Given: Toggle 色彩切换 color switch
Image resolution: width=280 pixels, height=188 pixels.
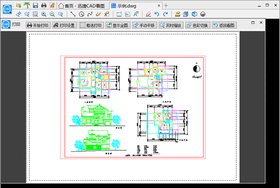Looking at the screenshot, I should [x=198, y=25].
